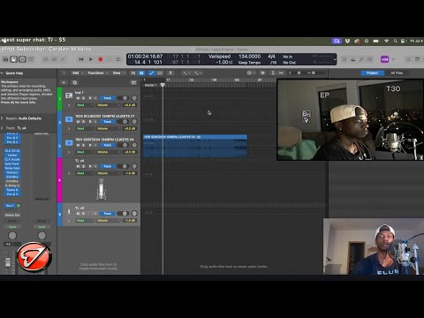424x318 pixels.
Task: Click the Track button on Inst 1
Action: point(108,98)
